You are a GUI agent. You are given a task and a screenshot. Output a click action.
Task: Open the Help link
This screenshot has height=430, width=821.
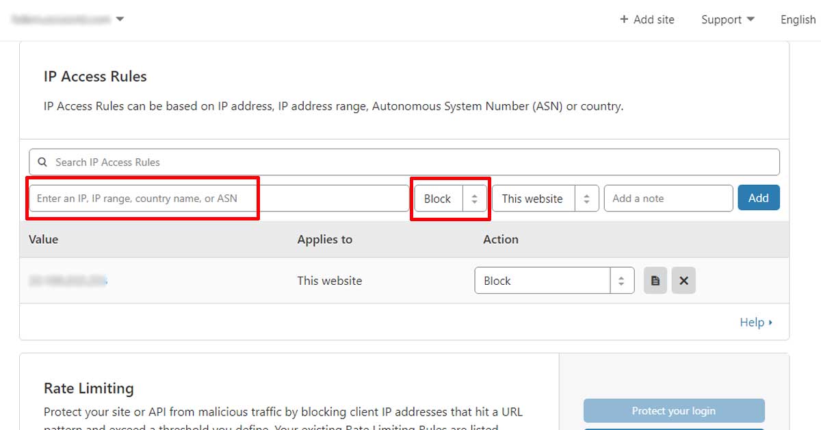[x=752, y=322]
